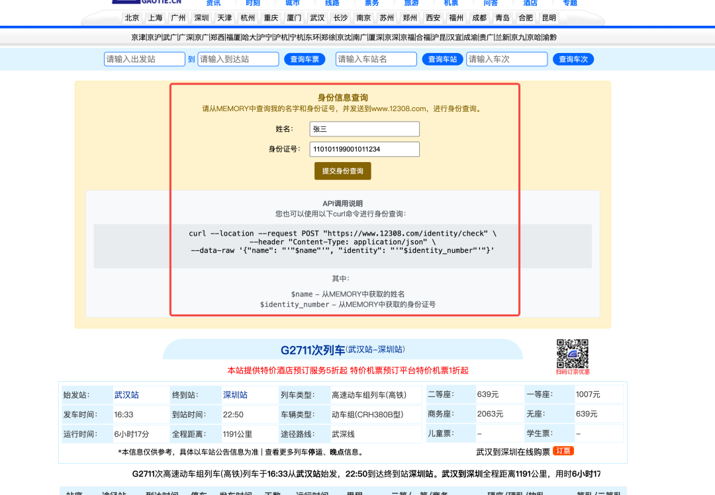Open the 机票 section icon

pos(451,3)
